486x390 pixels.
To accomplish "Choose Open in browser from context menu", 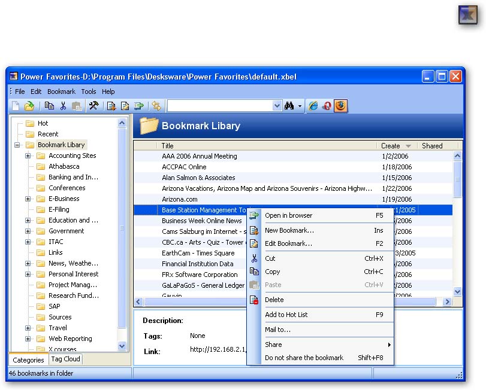I will click(288, 215).
